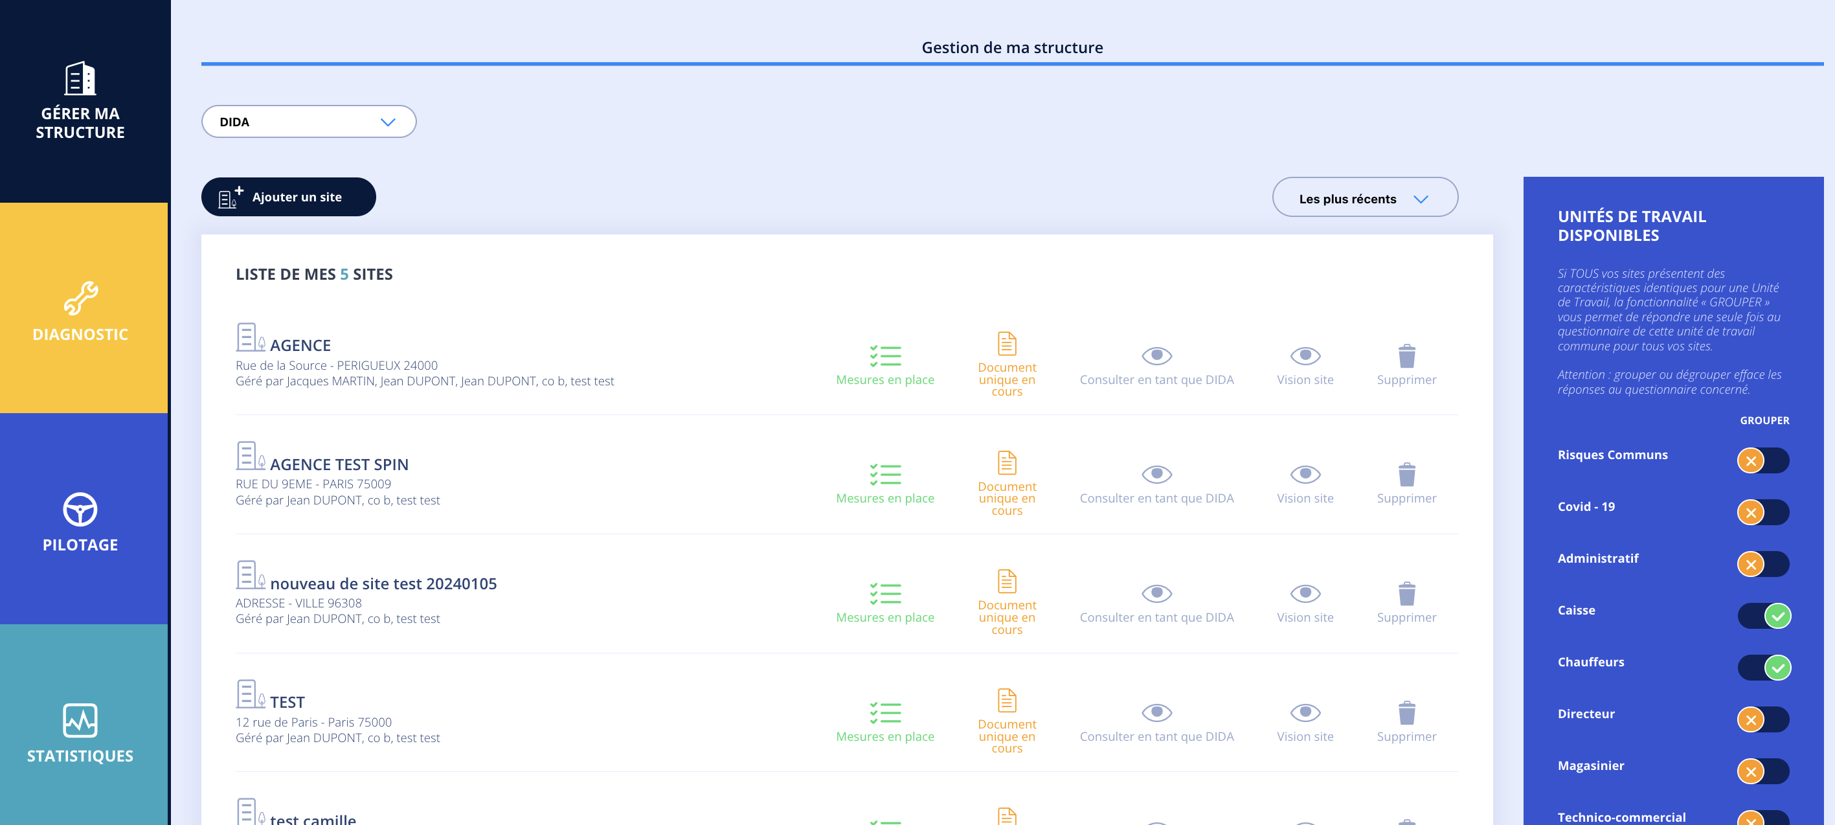
Task: Toggle grouping for Directeur
Action: 1763,719
